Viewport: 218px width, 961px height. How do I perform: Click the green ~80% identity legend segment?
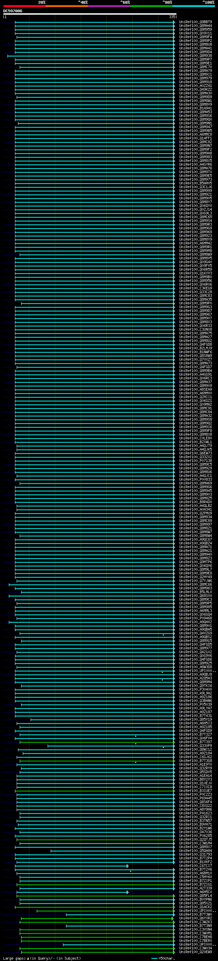pos(151,6)
